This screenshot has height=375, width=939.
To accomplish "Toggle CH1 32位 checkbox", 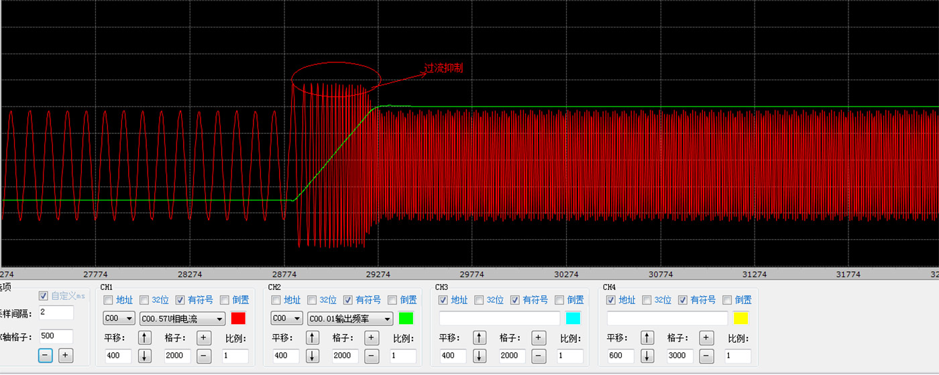I will tap(144, 300).
